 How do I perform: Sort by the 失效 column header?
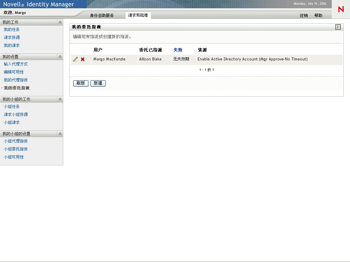click(x=178, y=50)
